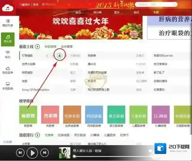Select the green 音乐库 music library icon
Screen dimensions: 192x161
click(x=8, y=39)
